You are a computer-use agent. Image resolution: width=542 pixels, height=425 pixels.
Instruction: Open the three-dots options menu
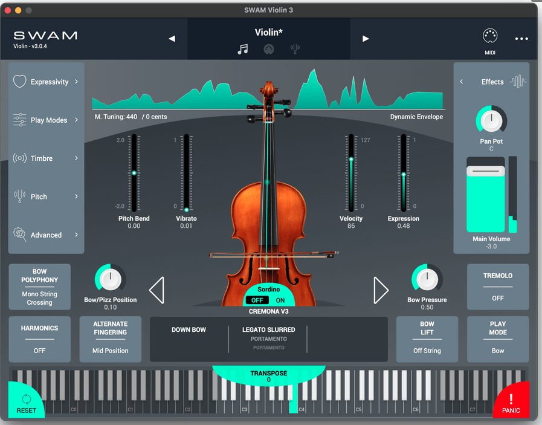pos(521,39)
